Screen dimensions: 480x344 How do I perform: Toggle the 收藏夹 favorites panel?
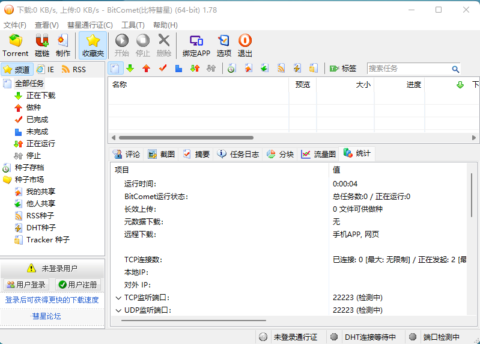click(93, 45)
